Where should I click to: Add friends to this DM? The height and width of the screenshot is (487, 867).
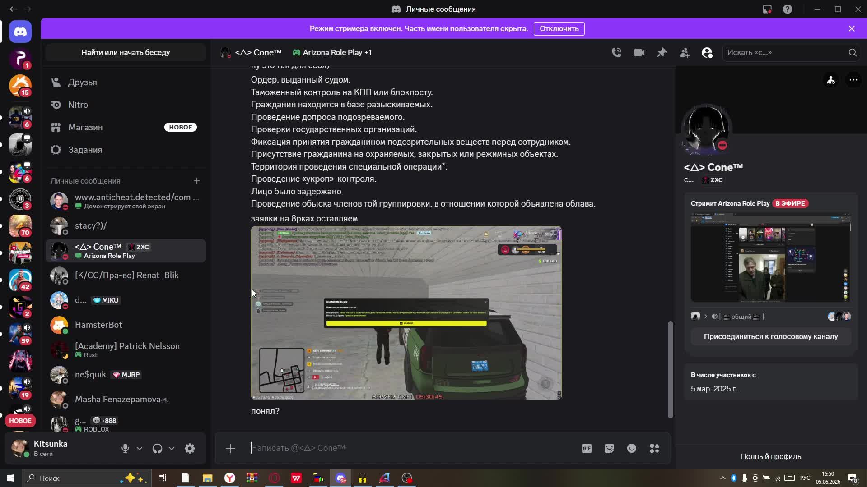click(x=685, y=53)
